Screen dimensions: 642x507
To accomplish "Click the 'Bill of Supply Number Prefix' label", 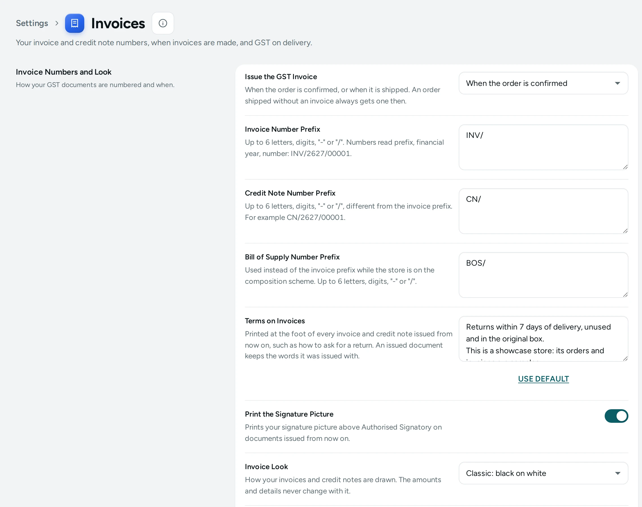I will [292, 257].
